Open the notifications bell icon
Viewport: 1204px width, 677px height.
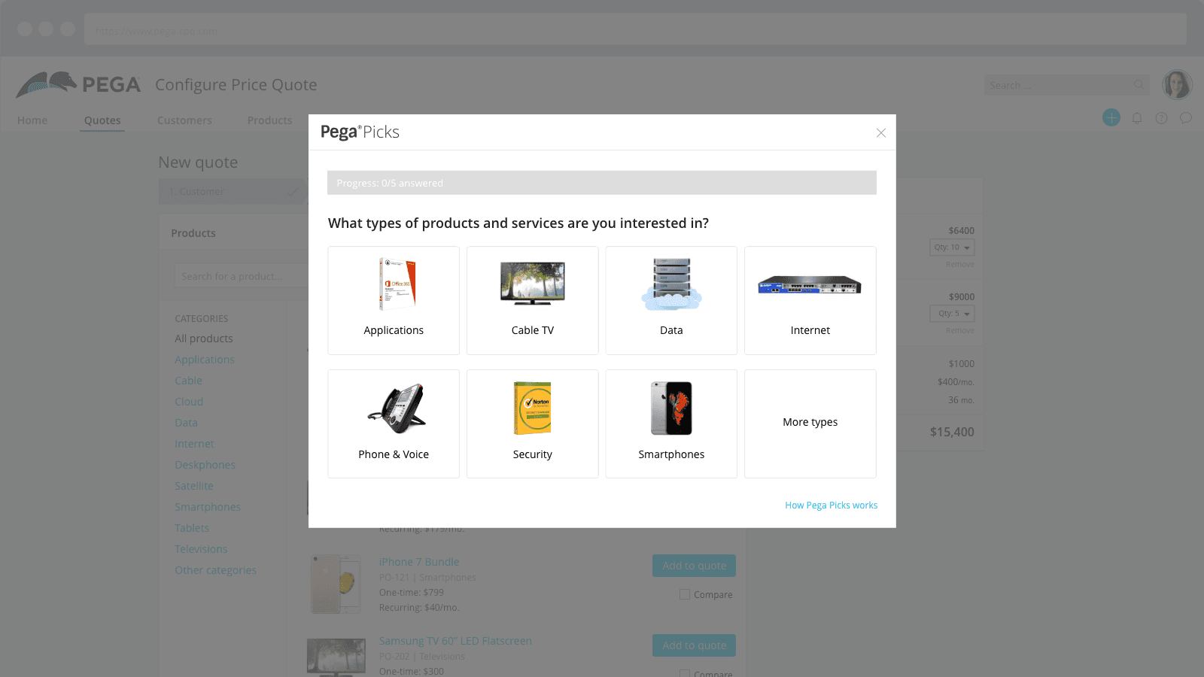click(x=1137, y=118)
